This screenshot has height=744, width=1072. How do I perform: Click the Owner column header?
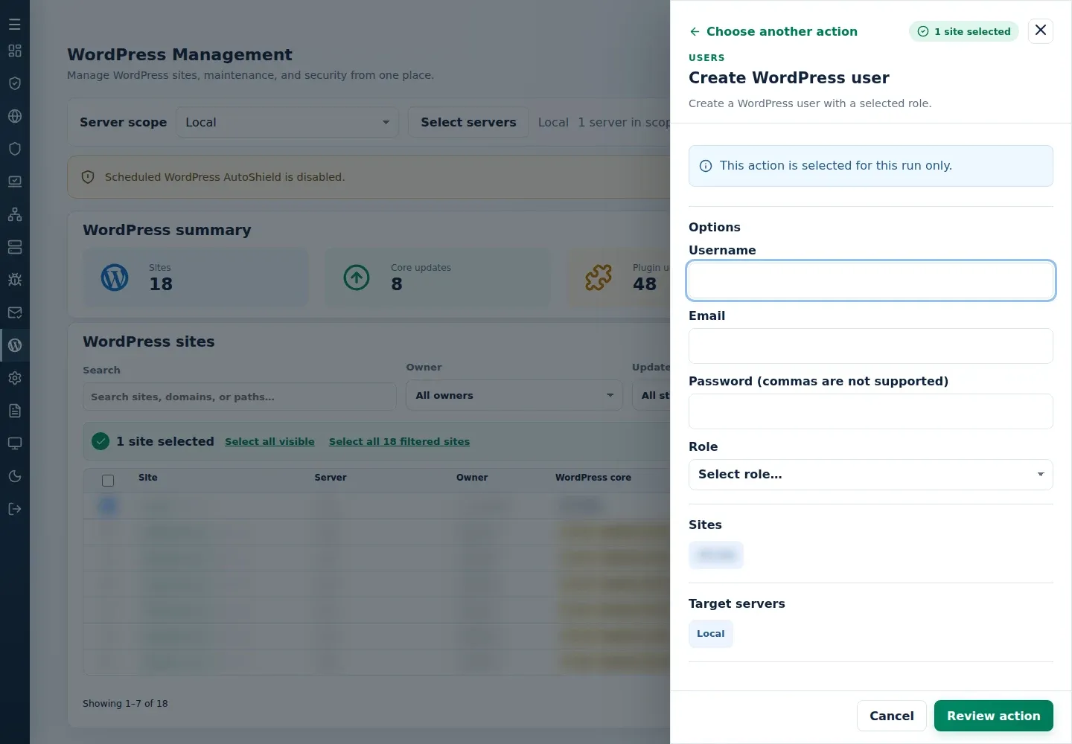472,478
